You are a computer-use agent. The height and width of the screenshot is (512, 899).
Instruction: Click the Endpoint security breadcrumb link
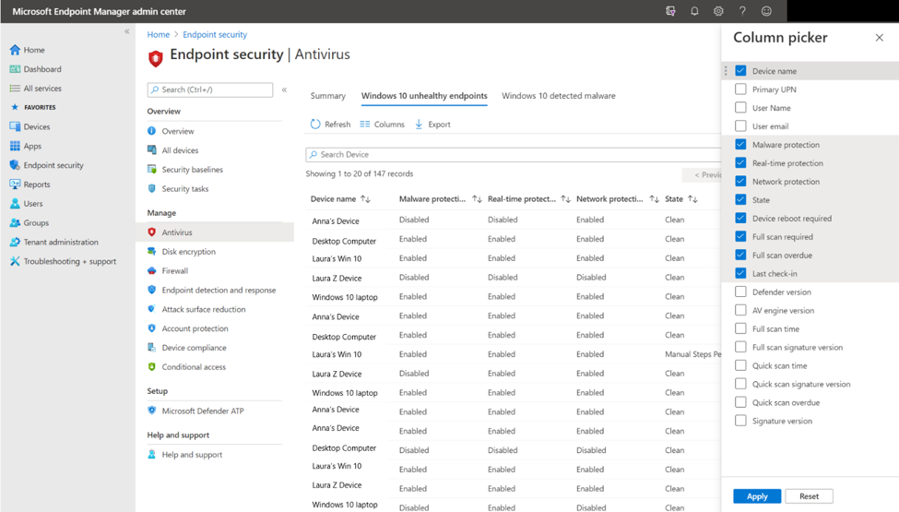(215, 34)
